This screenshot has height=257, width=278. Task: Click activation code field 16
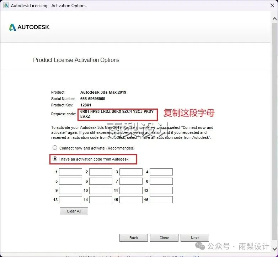[x=161, y=200]
